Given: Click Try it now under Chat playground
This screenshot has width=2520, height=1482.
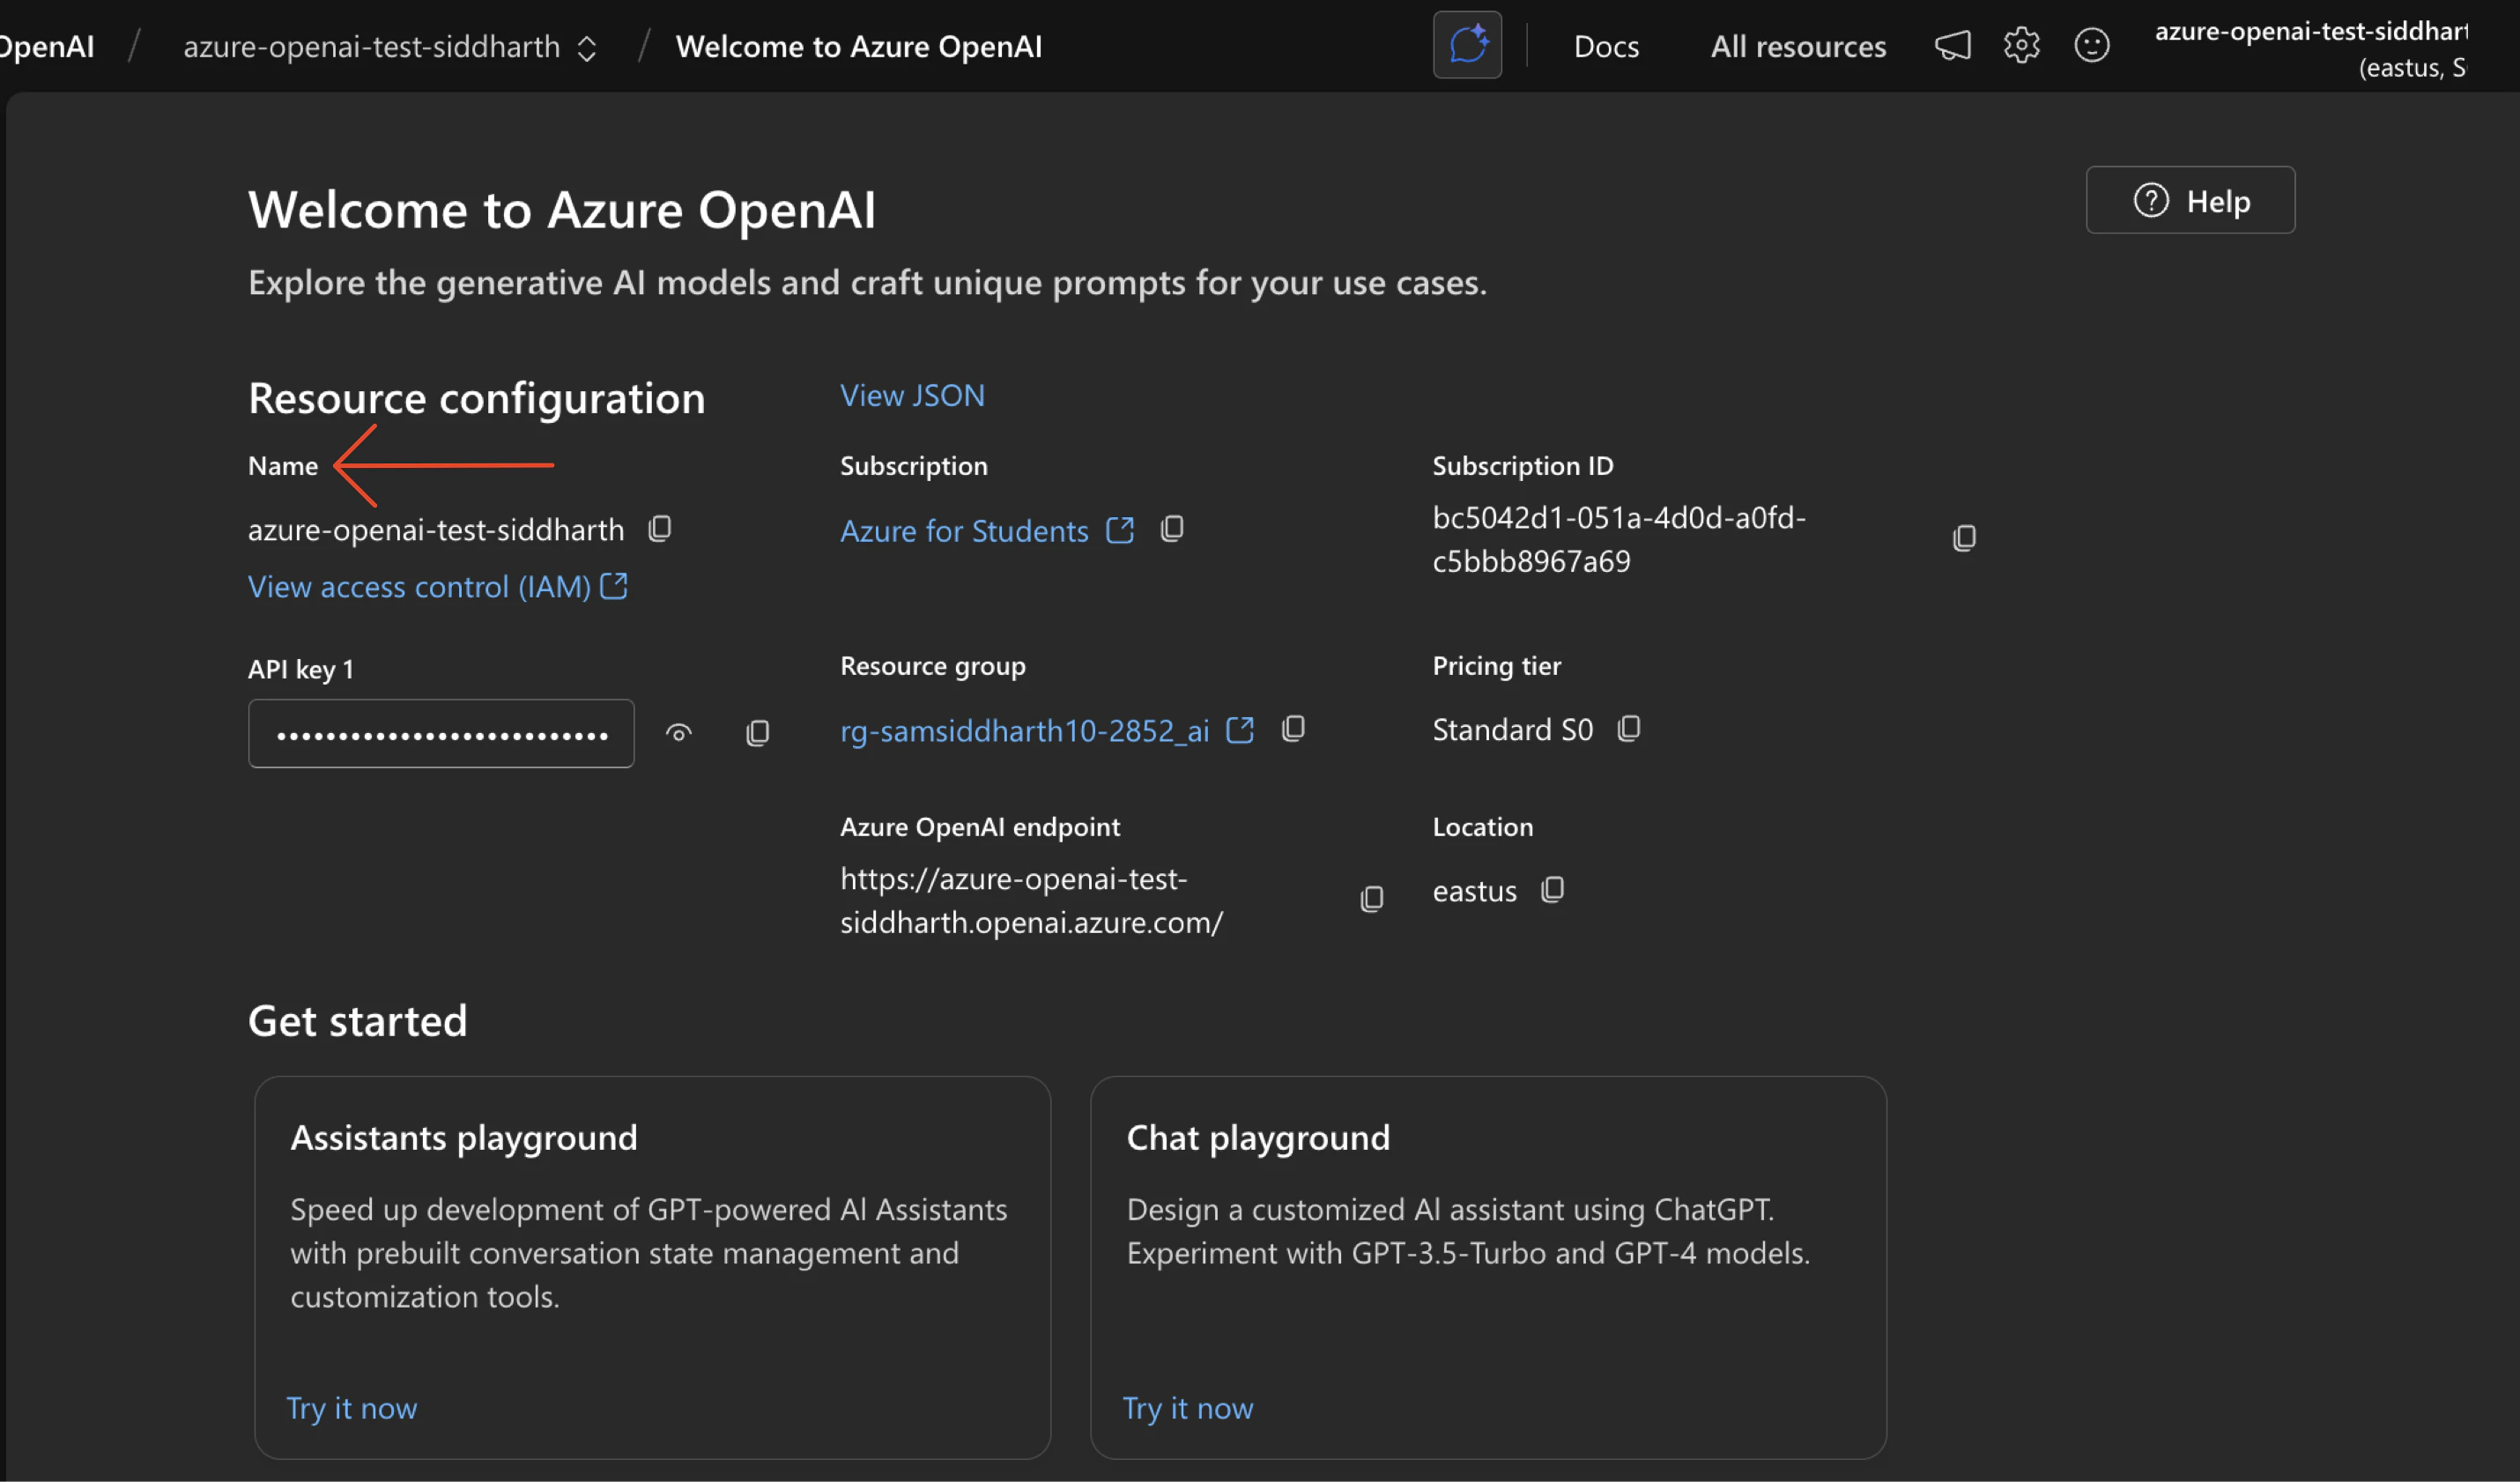Looking at the screenshot, I should coord(1188,1407).
